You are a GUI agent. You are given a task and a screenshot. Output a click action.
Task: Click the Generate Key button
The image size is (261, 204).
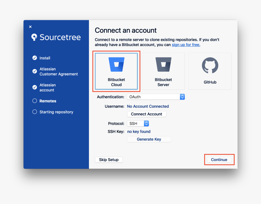pos(149,139)
